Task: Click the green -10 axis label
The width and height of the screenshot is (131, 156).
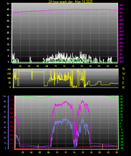Action: (x=121, y=133)
